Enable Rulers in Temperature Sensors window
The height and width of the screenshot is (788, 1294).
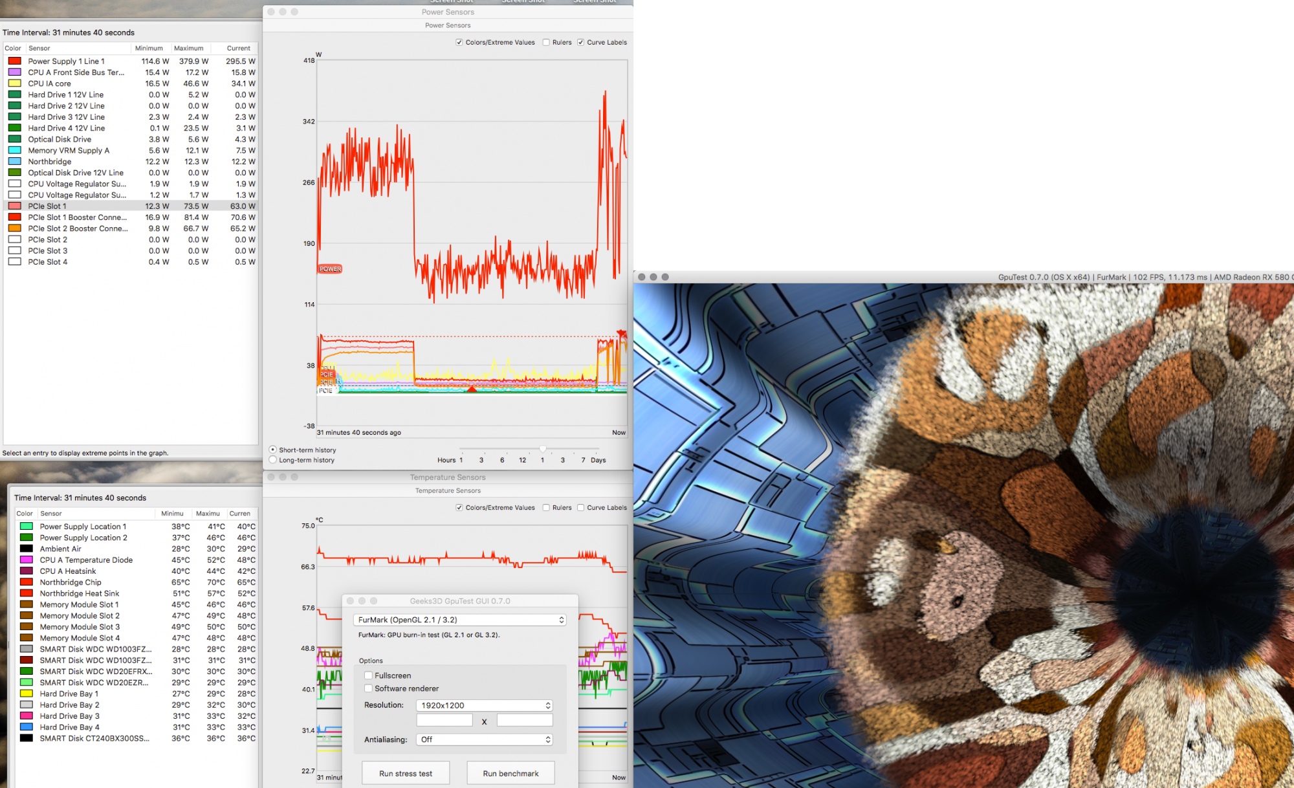546,508
